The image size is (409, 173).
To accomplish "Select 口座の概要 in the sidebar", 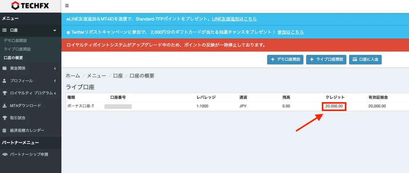I will coord(13,58).
